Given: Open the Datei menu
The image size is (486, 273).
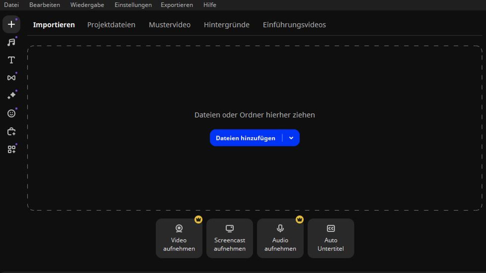Looking at the screenshot, I should pyautogui.click(x=11, y=5).
